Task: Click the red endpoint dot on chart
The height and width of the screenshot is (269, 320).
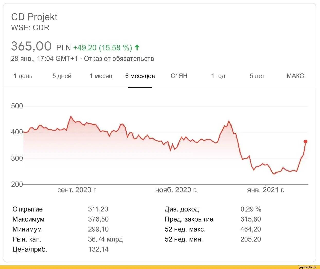Action: point(305,141)
